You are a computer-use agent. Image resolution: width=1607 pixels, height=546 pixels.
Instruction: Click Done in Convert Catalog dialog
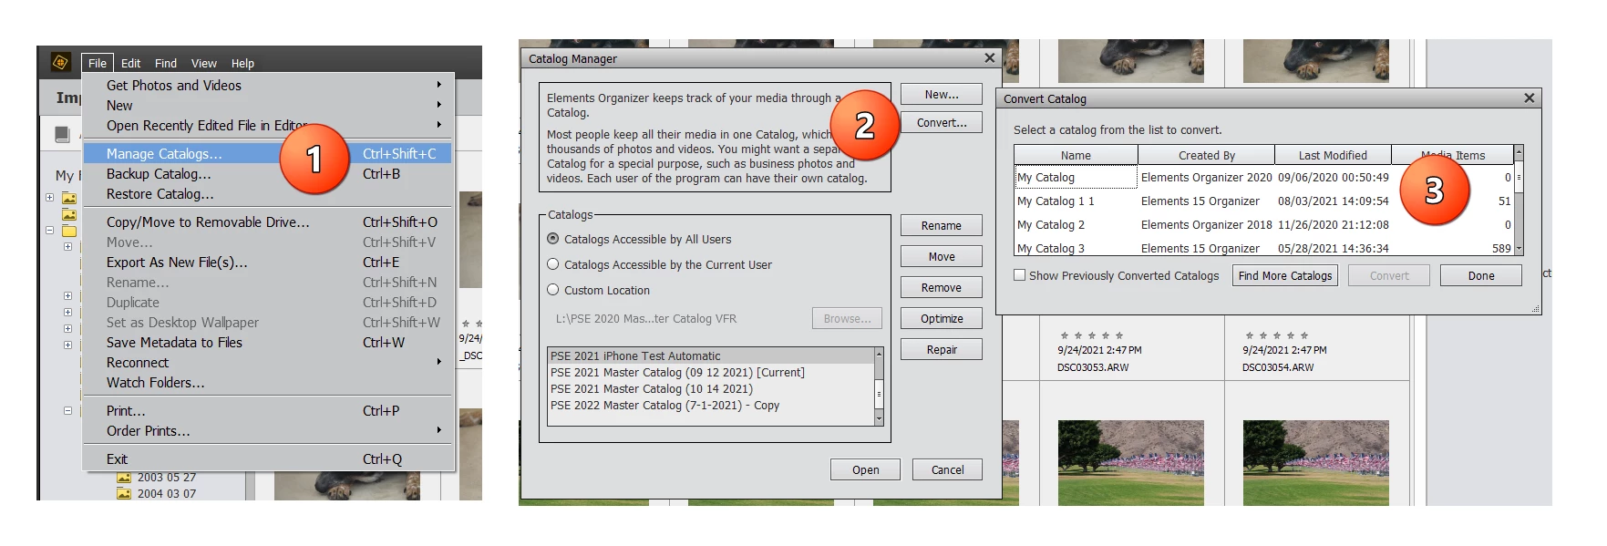click(x=1481, y=275)
